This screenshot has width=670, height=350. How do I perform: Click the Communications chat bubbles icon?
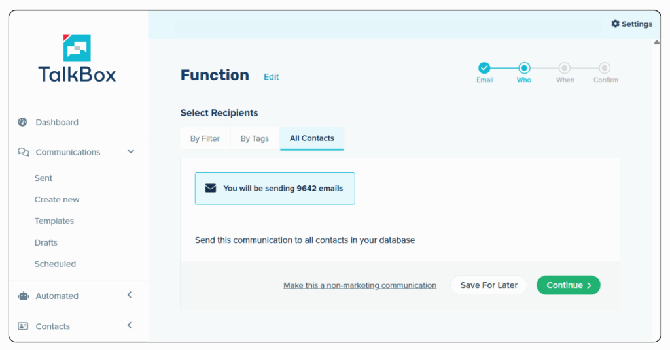click(x=23, y=152)
